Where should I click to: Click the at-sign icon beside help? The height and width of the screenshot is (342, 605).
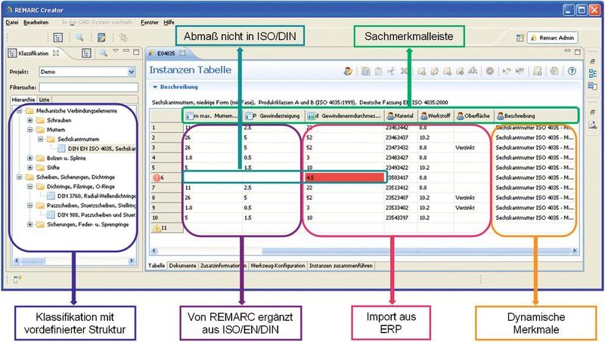(554, 71)
